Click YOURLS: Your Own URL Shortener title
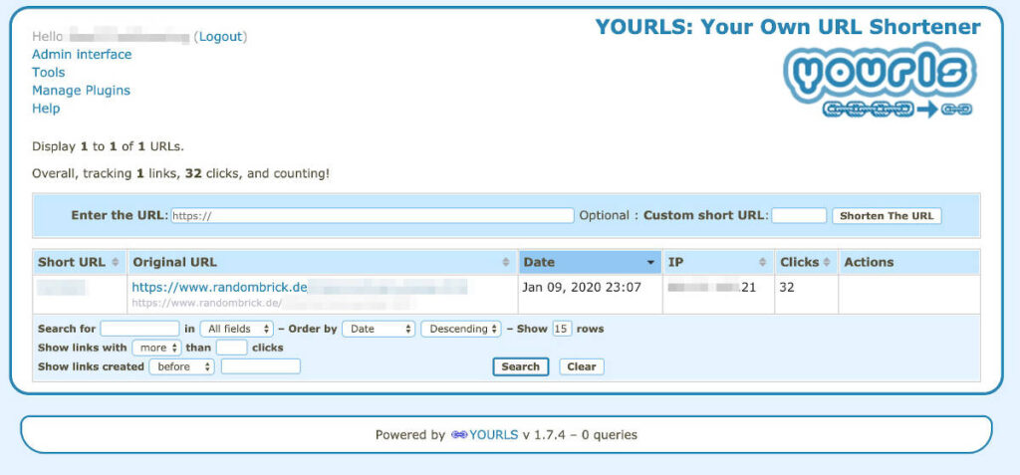1020x475 pixels. [x=788, y=27]
